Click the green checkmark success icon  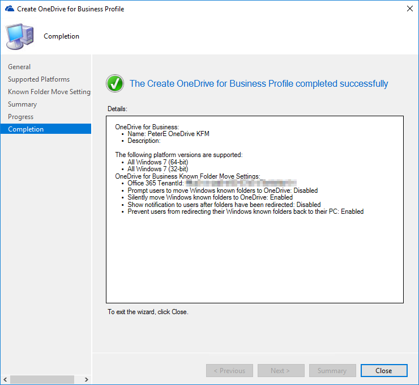click(115, 84)
